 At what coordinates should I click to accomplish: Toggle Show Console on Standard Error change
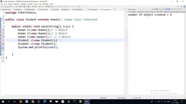click(x=169, y=9)
